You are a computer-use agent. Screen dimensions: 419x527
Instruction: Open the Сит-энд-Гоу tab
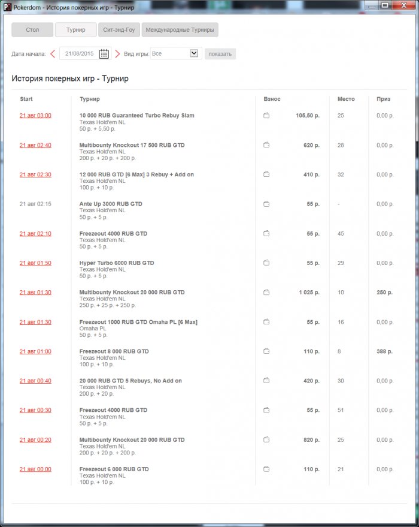click(119, 30)
